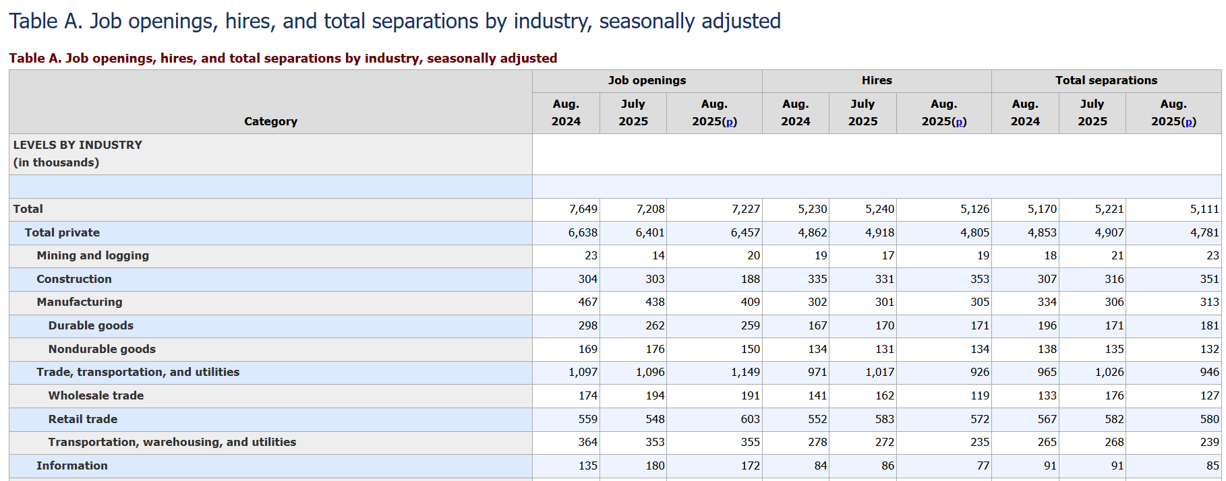Open the preliminary footnote link under Total separations
Viewport: 1226px width, 481px height.
pyautogui.click(x=1189, y=123)
